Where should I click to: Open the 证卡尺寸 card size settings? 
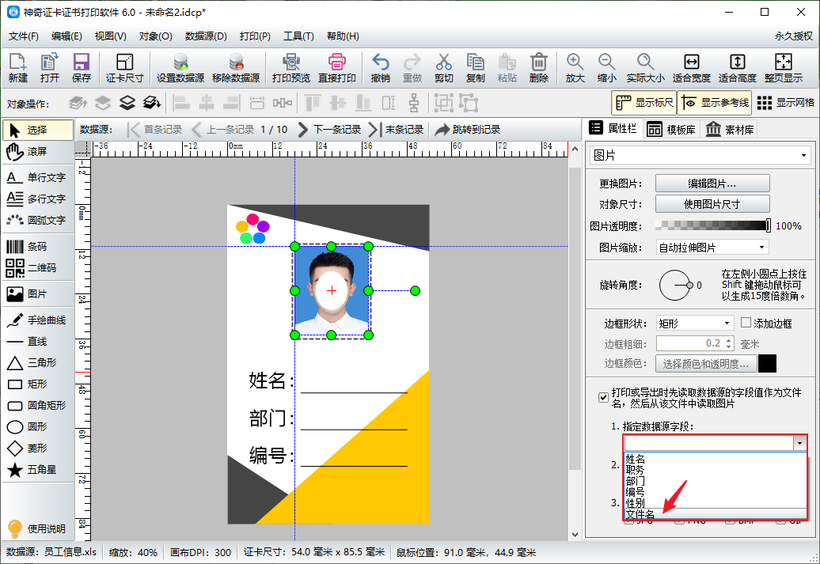click(124, 68)
